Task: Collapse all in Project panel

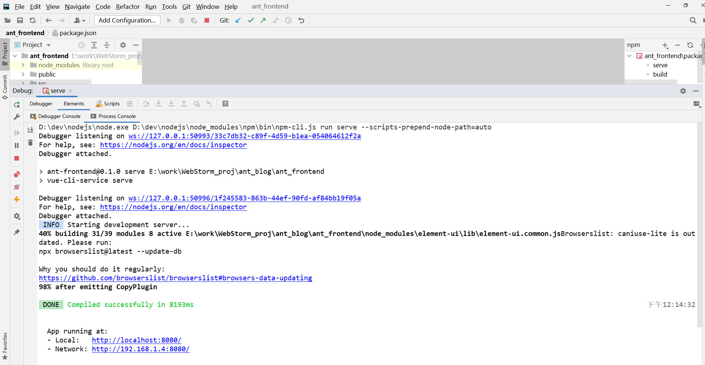Action: point(107,45)
